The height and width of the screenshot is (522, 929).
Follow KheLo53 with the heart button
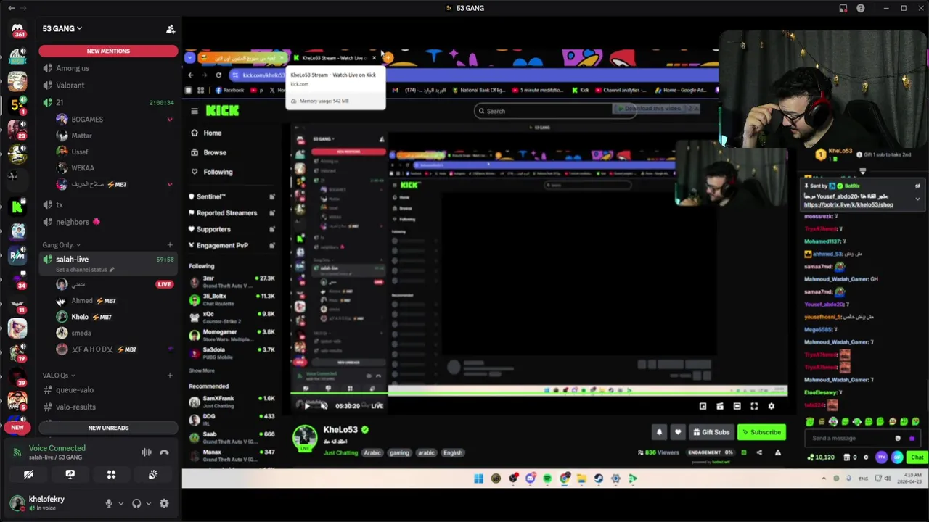(x=678, y=432)
